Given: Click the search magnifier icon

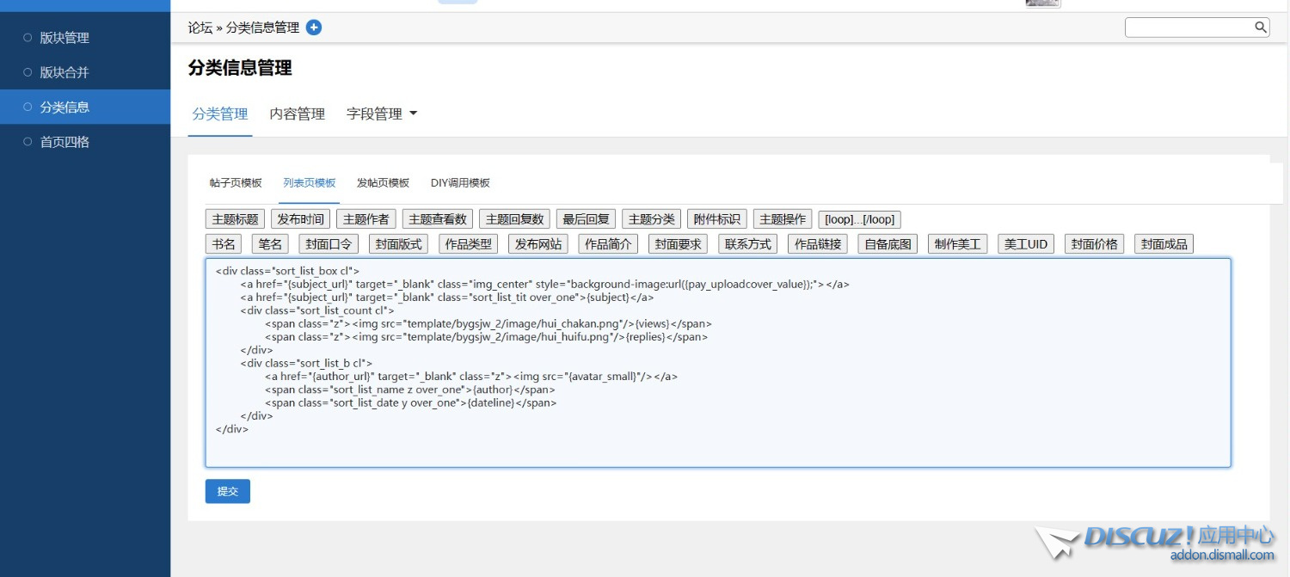Looking at the screenshot, I should pos(1261,28).
